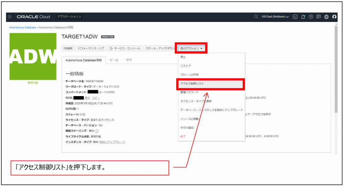Screen dimensions: 344x186
Task: Switch to the タグ tab
Action: tap(129, 60)
